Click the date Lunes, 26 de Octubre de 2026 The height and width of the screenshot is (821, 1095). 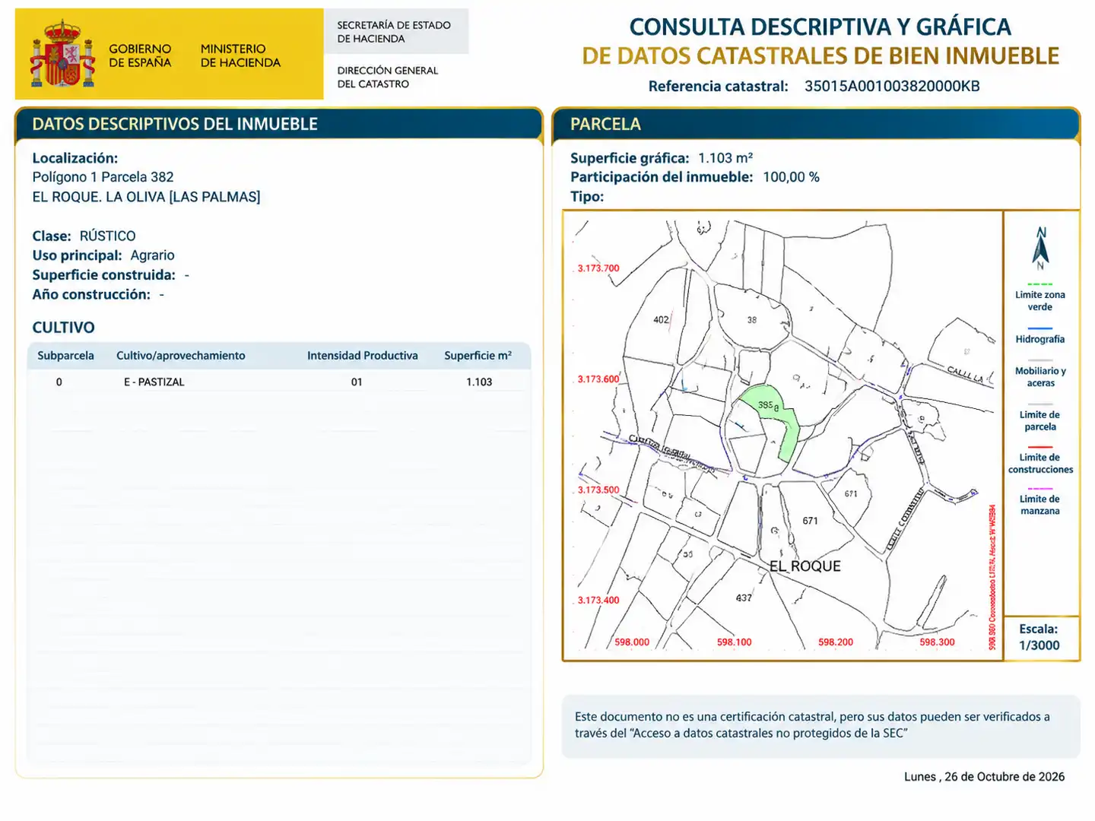tap(984, 776)
